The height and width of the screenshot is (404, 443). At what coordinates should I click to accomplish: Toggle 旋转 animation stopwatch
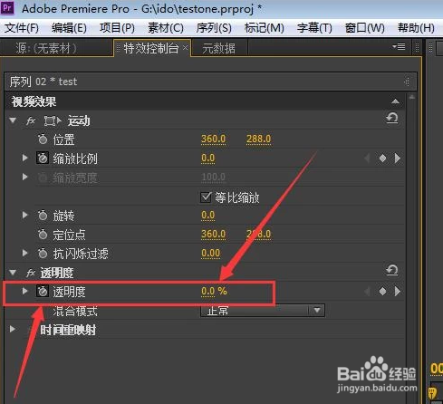[43, 216]
